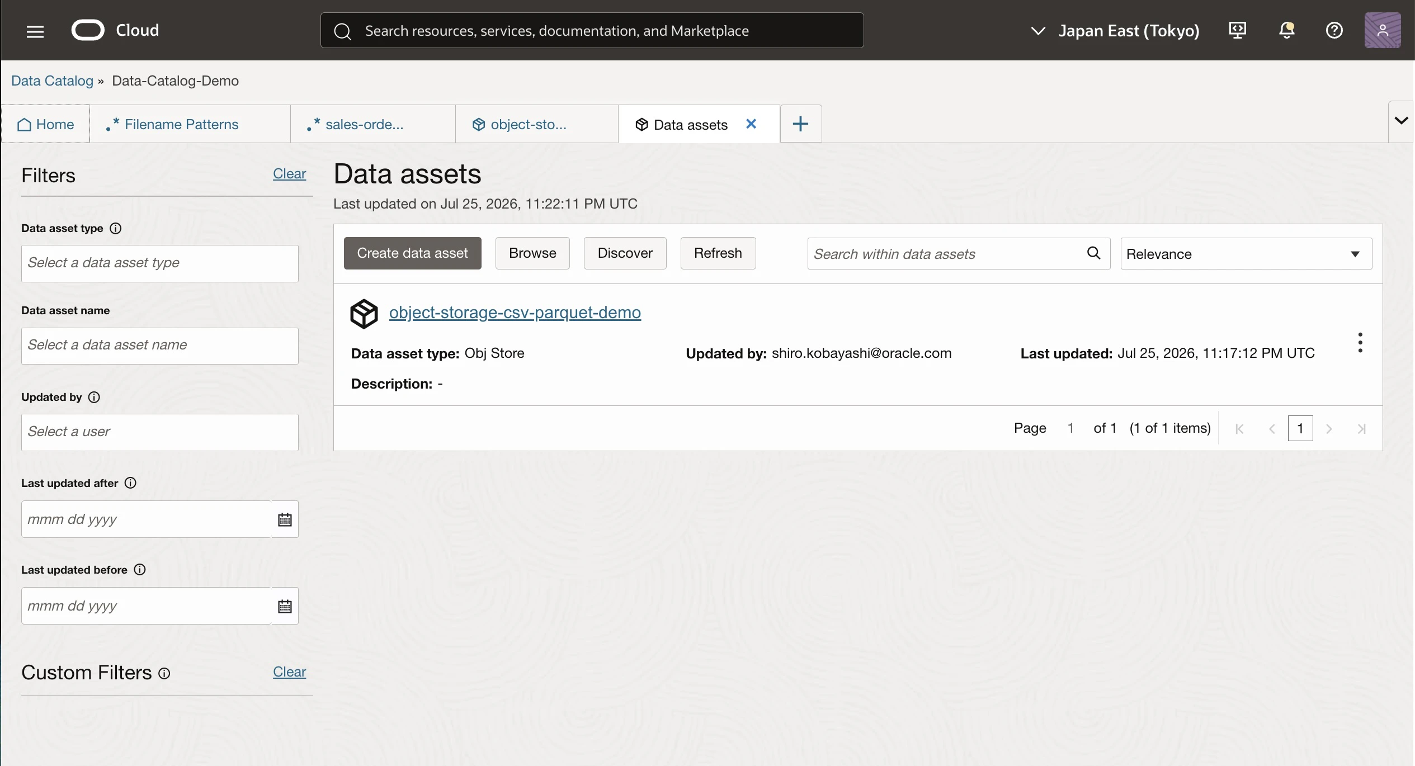The image size is (1415, 766).
Task: Open calendar picker for Last updated after
Action: (x=285, y=519)
